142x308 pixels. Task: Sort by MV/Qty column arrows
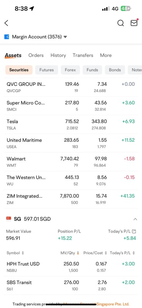pos(78,253)
